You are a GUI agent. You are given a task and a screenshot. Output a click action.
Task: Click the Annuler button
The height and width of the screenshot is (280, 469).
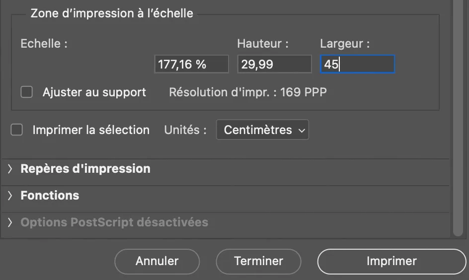(x=157, y=261)
